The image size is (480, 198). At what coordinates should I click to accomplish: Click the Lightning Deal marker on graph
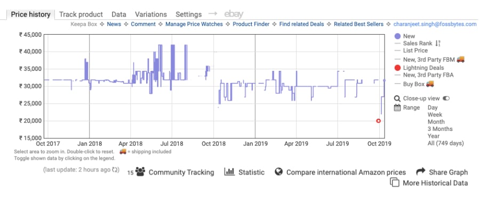pos(378,121)
